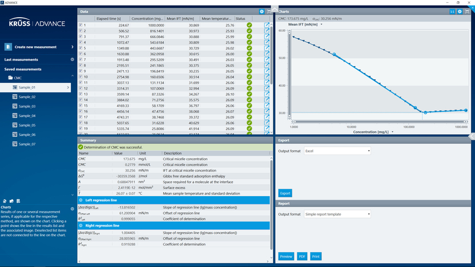Open the CMC folder icon
The height and width of the screenshot is (267, 475).
[10, 78]
